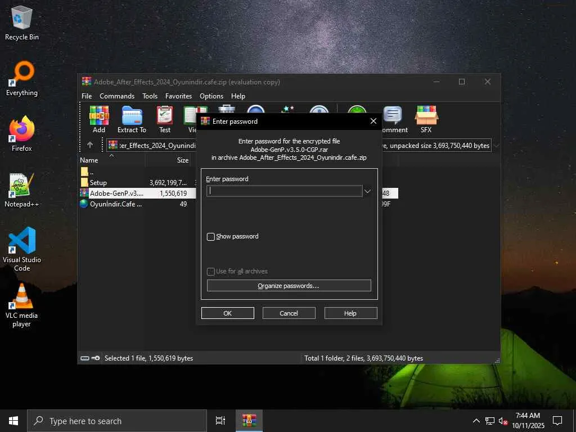Click the Organize passwords button
The image size is (576, 432).
click(x=289, y=285)
